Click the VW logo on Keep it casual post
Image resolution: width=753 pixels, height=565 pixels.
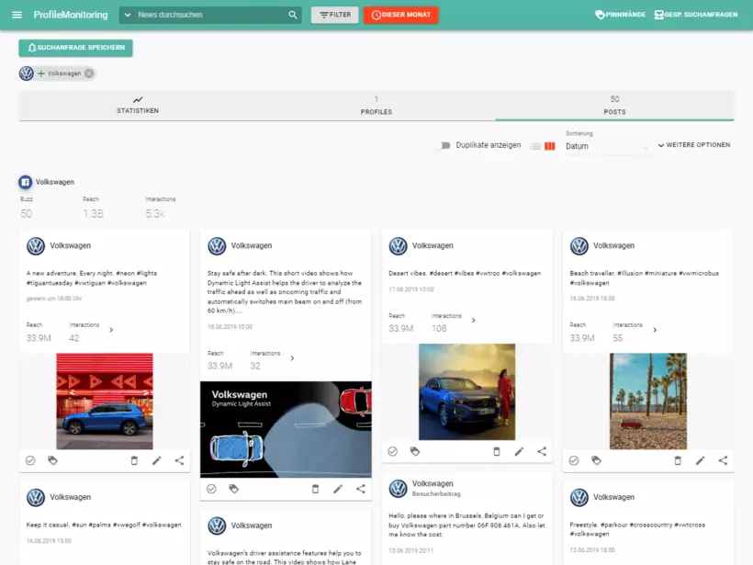coord(36,498)
